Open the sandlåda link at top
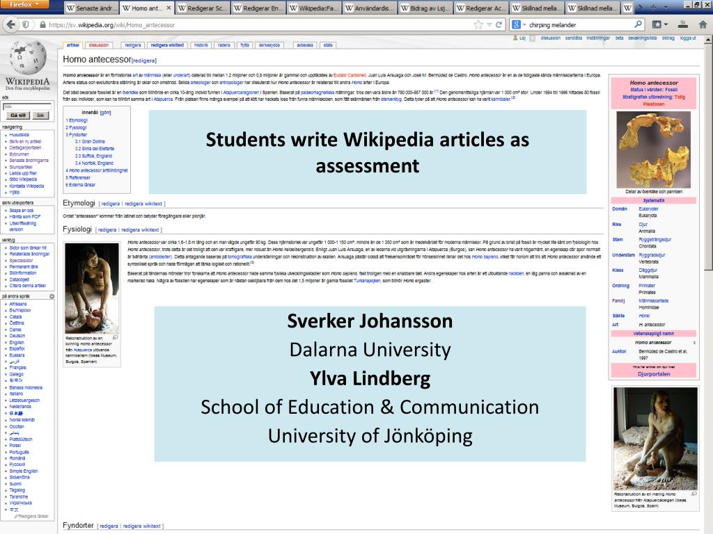 coord(574,38)
